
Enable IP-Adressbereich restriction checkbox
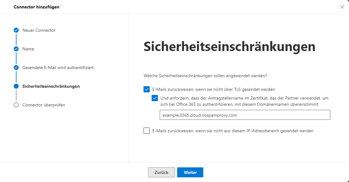(x=147, y=131)
